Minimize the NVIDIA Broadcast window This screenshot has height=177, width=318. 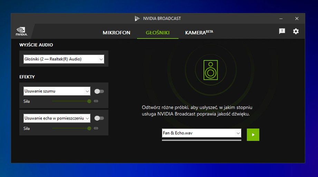281,19
